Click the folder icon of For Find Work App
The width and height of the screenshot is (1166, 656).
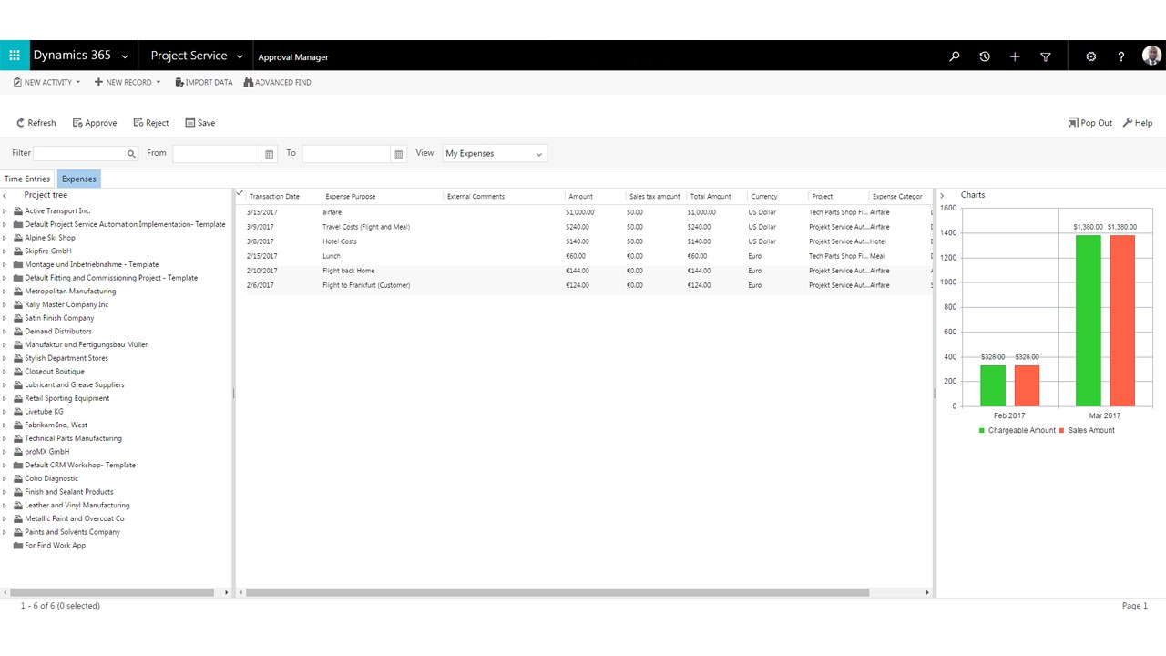(18, 546)
